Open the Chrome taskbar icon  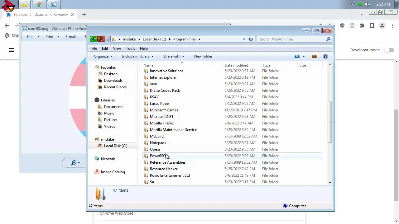coord(39,5)
